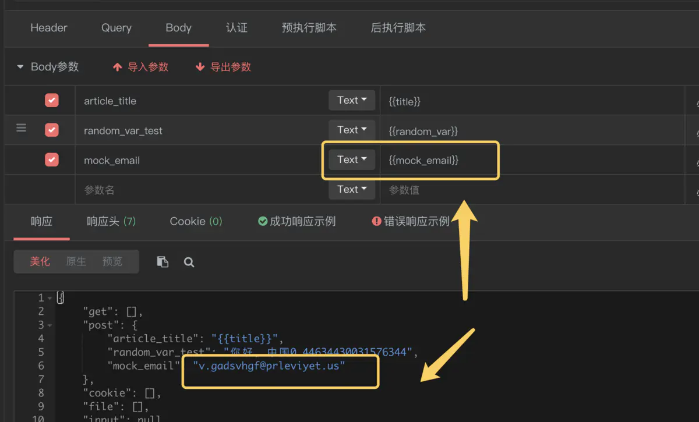The height and width of the screenshot is (422, 699).
Task: Uncheck the random_var_test parameter checkbox
Action: 52,130
